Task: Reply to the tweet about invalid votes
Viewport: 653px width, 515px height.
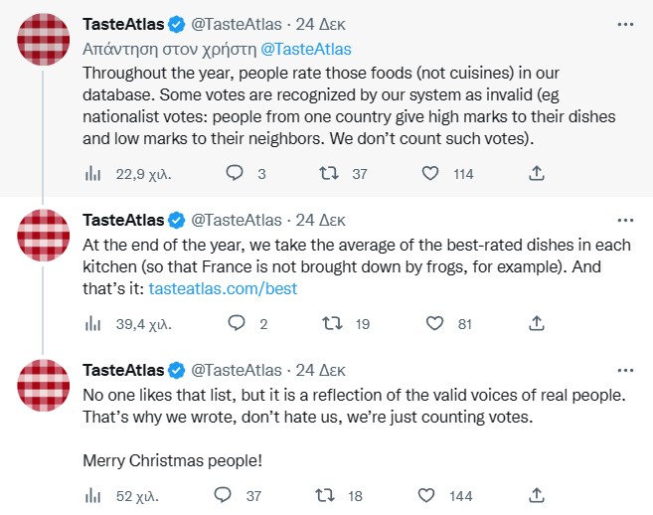Action: [x=235, y=173]
